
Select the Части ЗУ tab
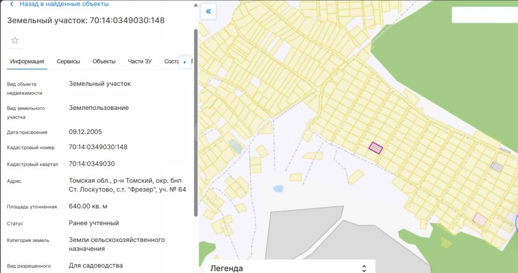tap(139, 61)
